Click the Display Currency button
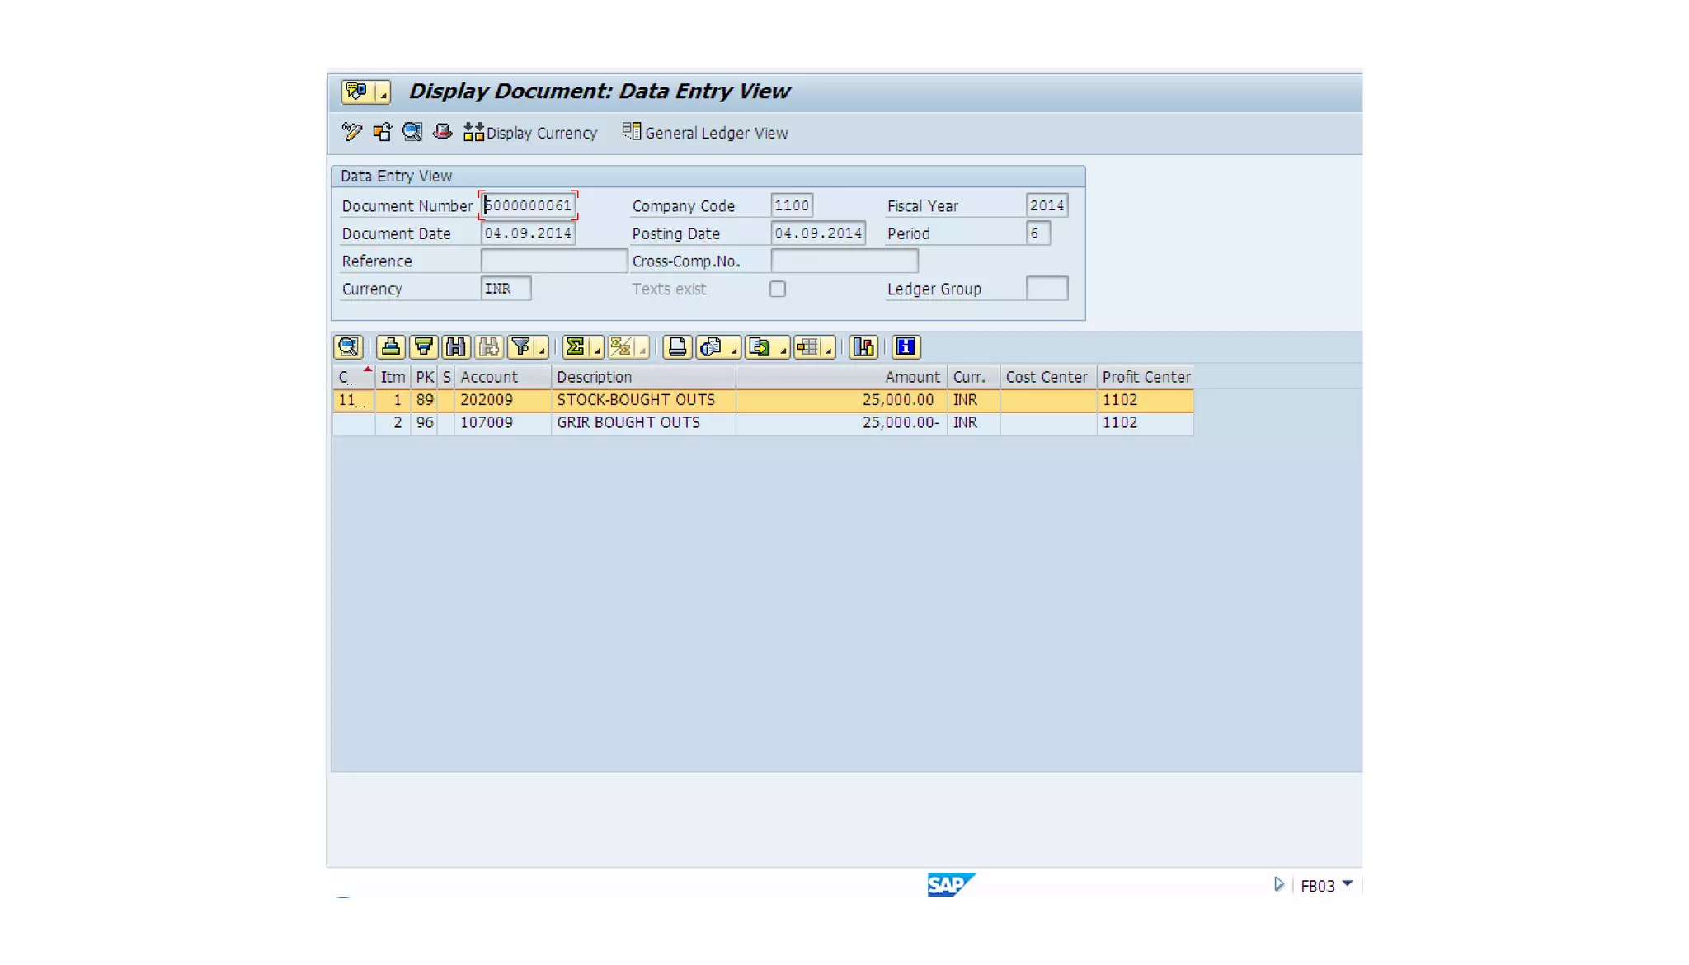This screenshot has width=1689, height=965. [x=530, y=133]
